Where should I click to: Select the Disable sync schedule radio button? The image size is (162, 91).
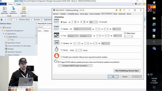[x=62, y=57]
